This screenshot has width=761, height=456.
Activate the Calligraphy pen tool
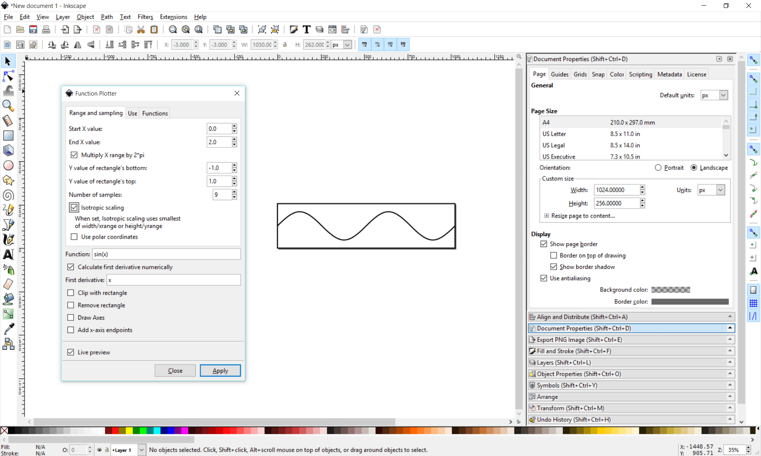[8, 239]
